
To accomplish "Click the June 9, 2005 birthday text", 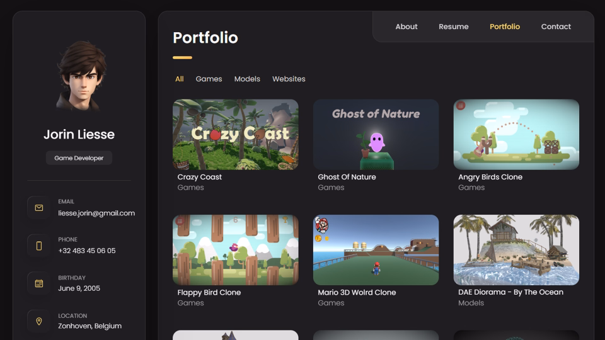I will pyautogui.click(x=79, y=288).
